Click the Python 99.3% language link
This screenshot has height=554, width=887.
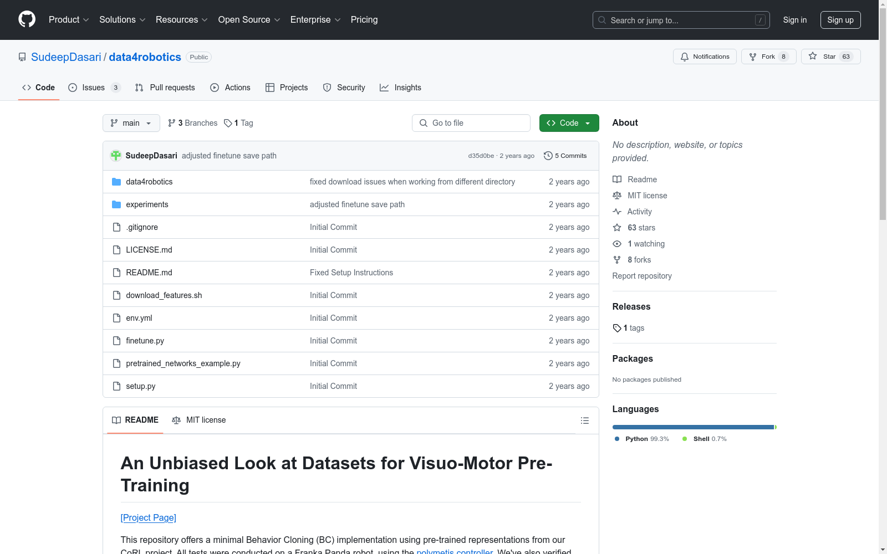click(x=642, y=439)
